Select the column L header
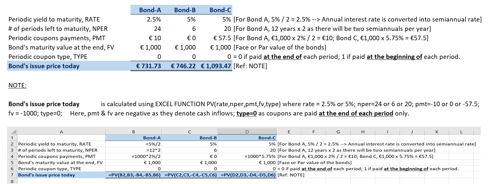Viewport: 492px width, 184px height. (x=461, y=132)
